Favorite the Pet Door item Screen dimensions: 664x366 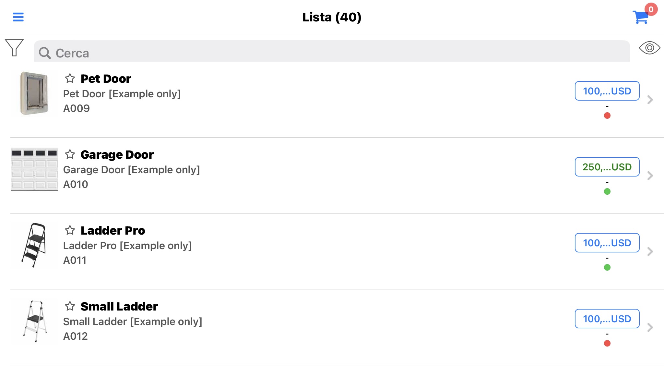click(70, 78)
